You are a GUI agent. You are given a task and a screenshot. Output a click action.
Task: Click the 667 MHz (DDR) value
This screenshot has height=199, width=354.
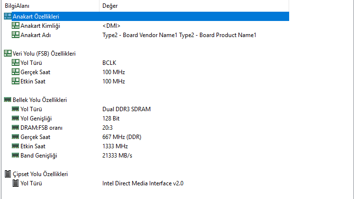click(121, 137)
